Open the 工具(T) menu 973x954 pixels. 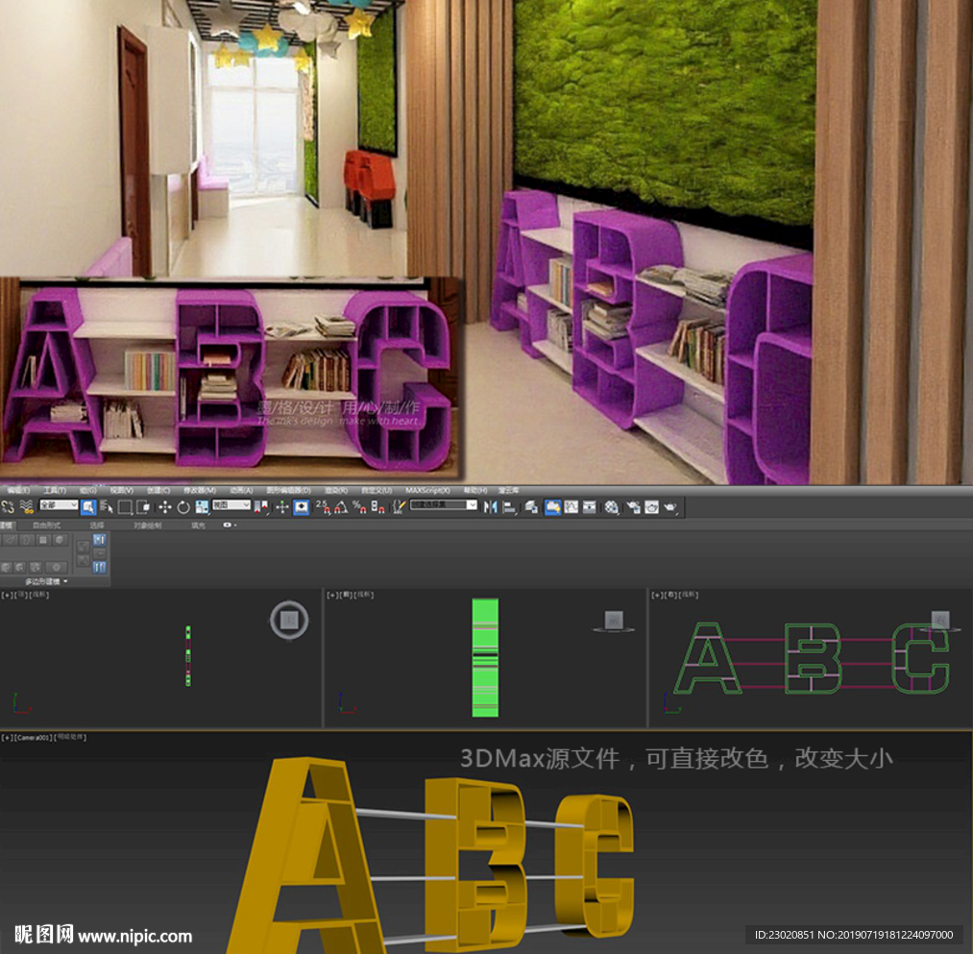(x=55, y=490)
